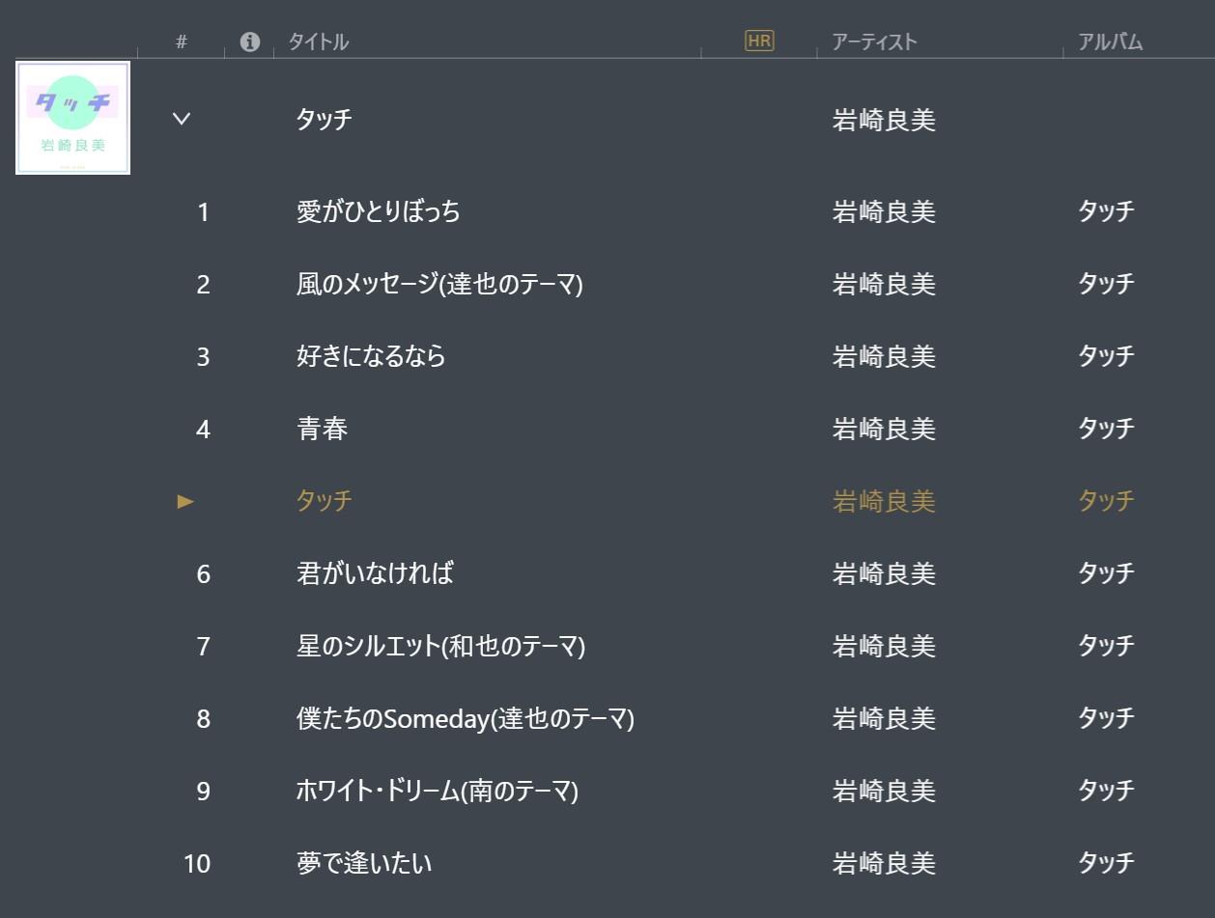Viewport: 1215px width, 918px height.
Task: Select the currently playing タッチ track title
Action: (x=324, y=501)
